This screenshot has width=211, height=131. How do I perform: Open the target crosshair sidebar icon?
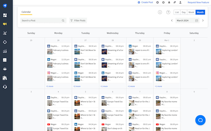coord(5,42)
